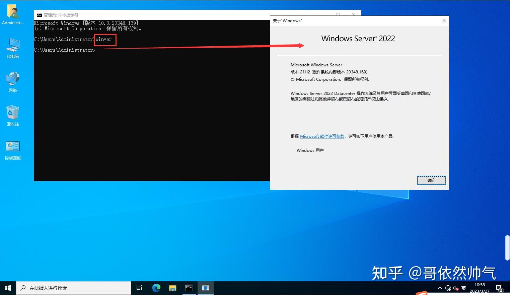Open the Microsoft 软件许可条款 link
510x295 pixels.
322,136
